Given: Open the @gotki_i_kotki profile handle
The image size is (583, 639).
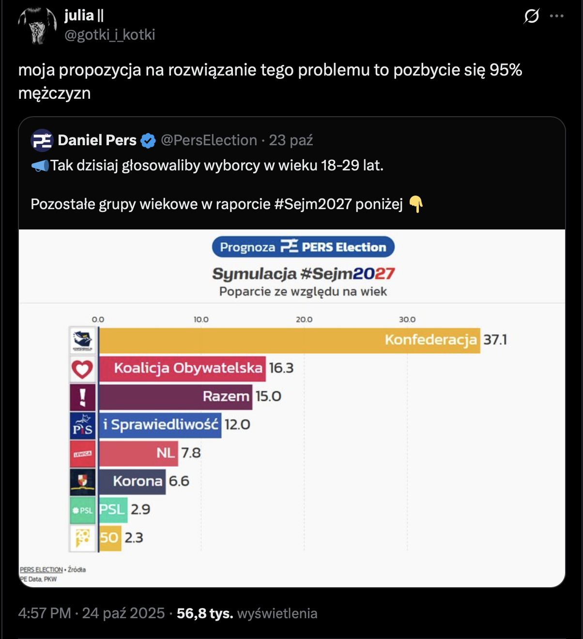Looking at the screenshot, I should (110, 35).
